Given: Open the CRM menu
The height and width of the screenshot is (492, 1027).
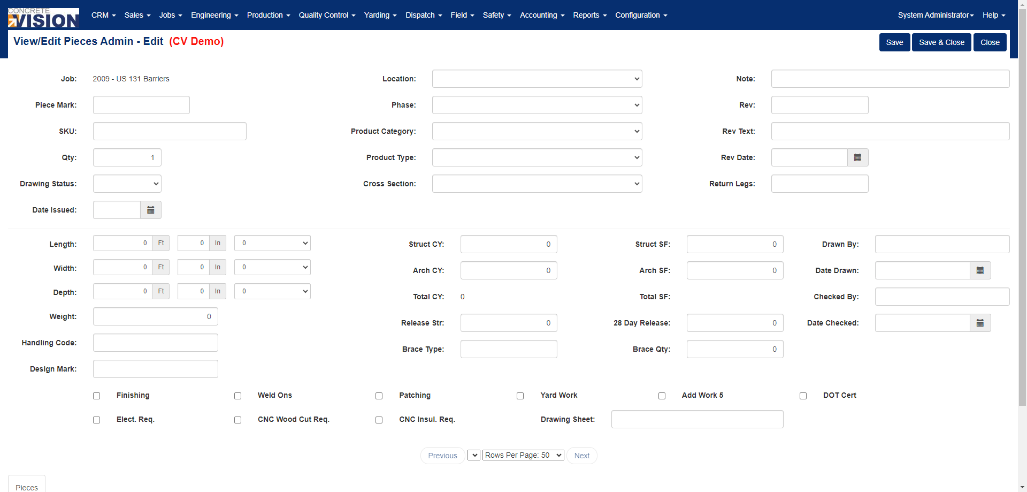Looking at the screenshot, I should (x=104, y=15).
